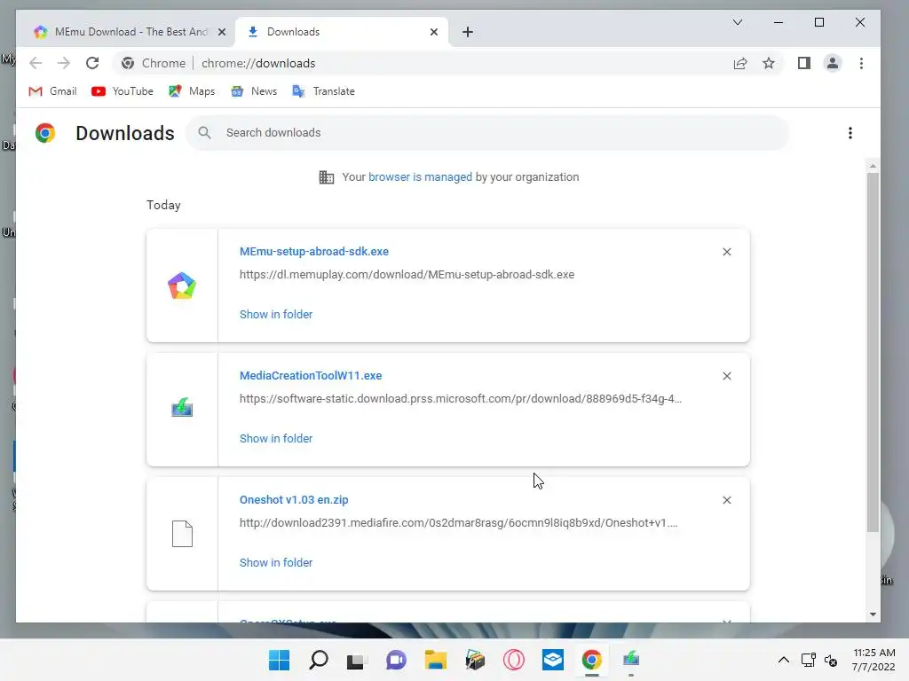Open the media creation tool taskbar icon
The width and height of the screenshot is (909, 681).
[x=631, y=659]
